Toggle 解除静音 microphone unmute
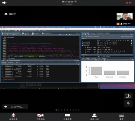Viewport: 135px width, 121px height. pos(13,117)
